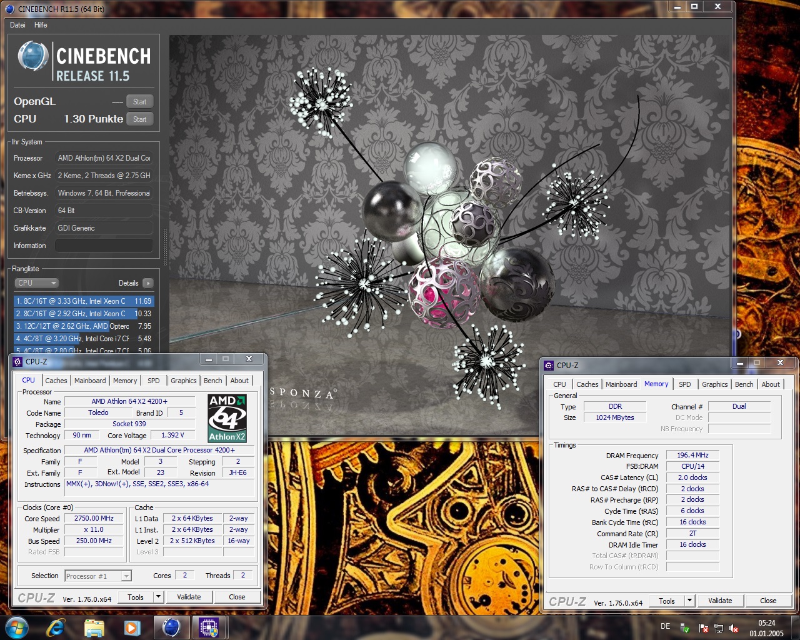Click Validate in the CPU-Z CPU window
The width and height of the screenshot is (800, 640).
[x=189, y=597]
